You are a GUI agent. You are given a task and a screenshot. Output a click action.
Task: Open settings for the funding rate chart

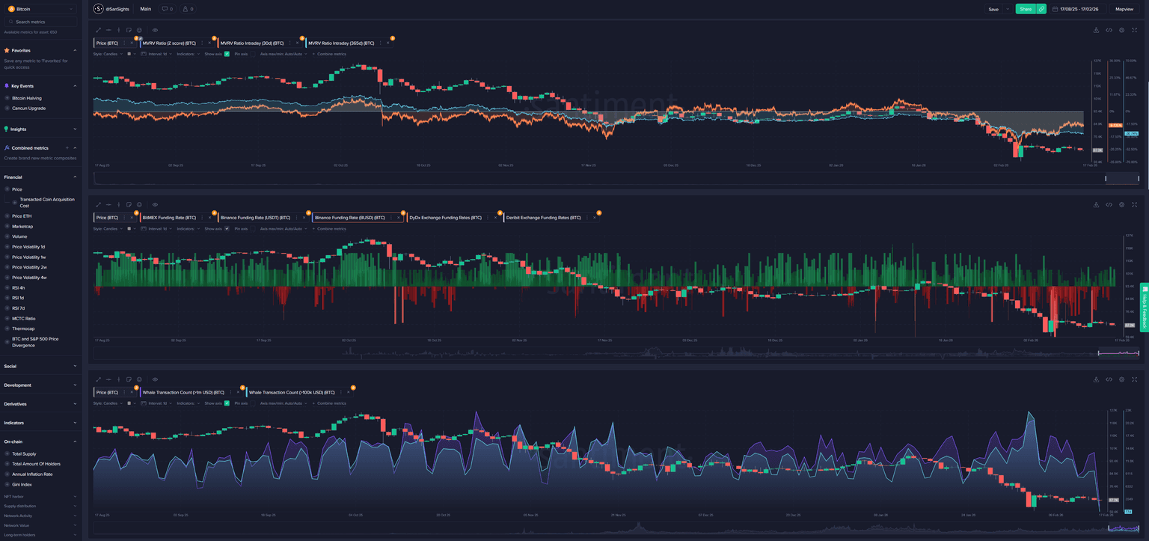pyautogui.click(x=1121, y=204)
